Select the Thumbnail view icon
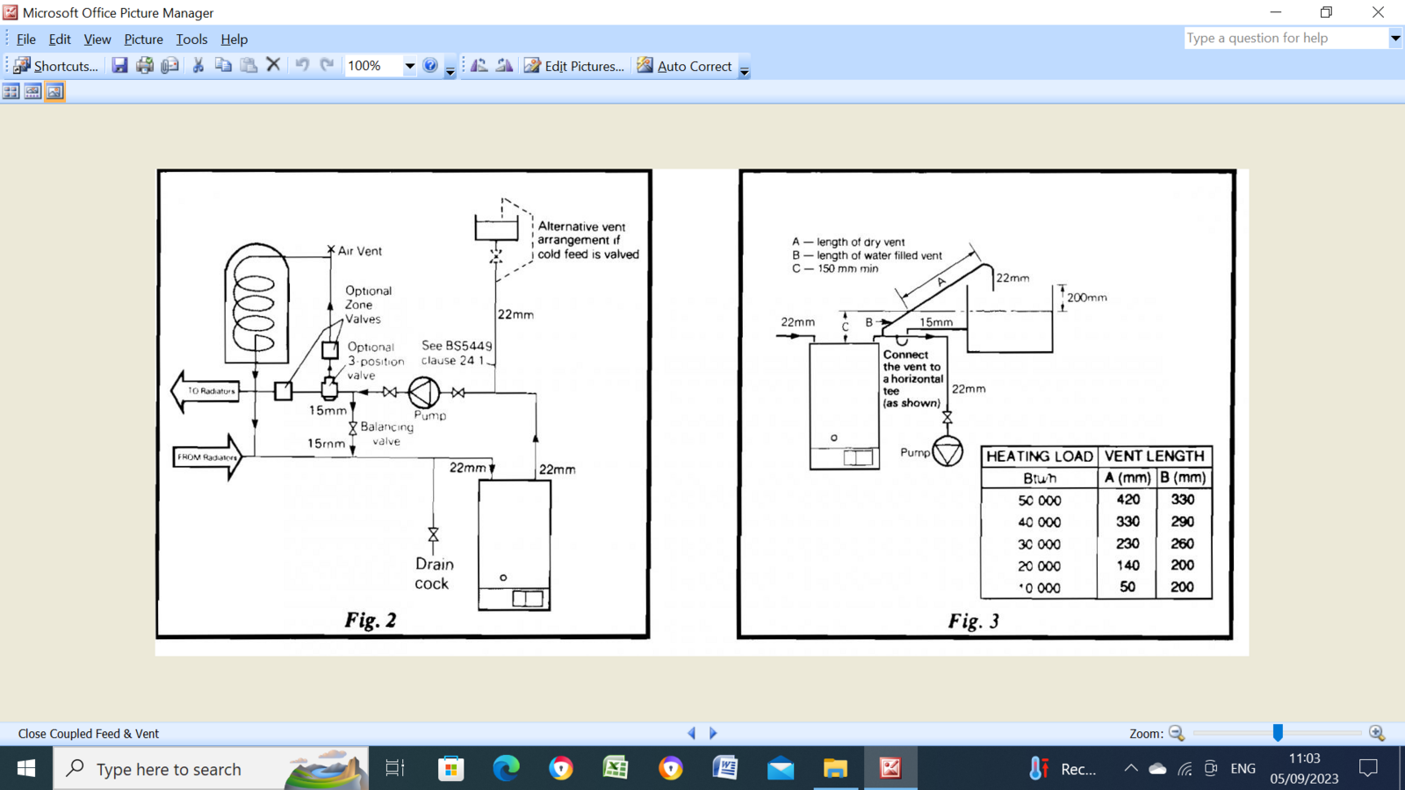 11,91
